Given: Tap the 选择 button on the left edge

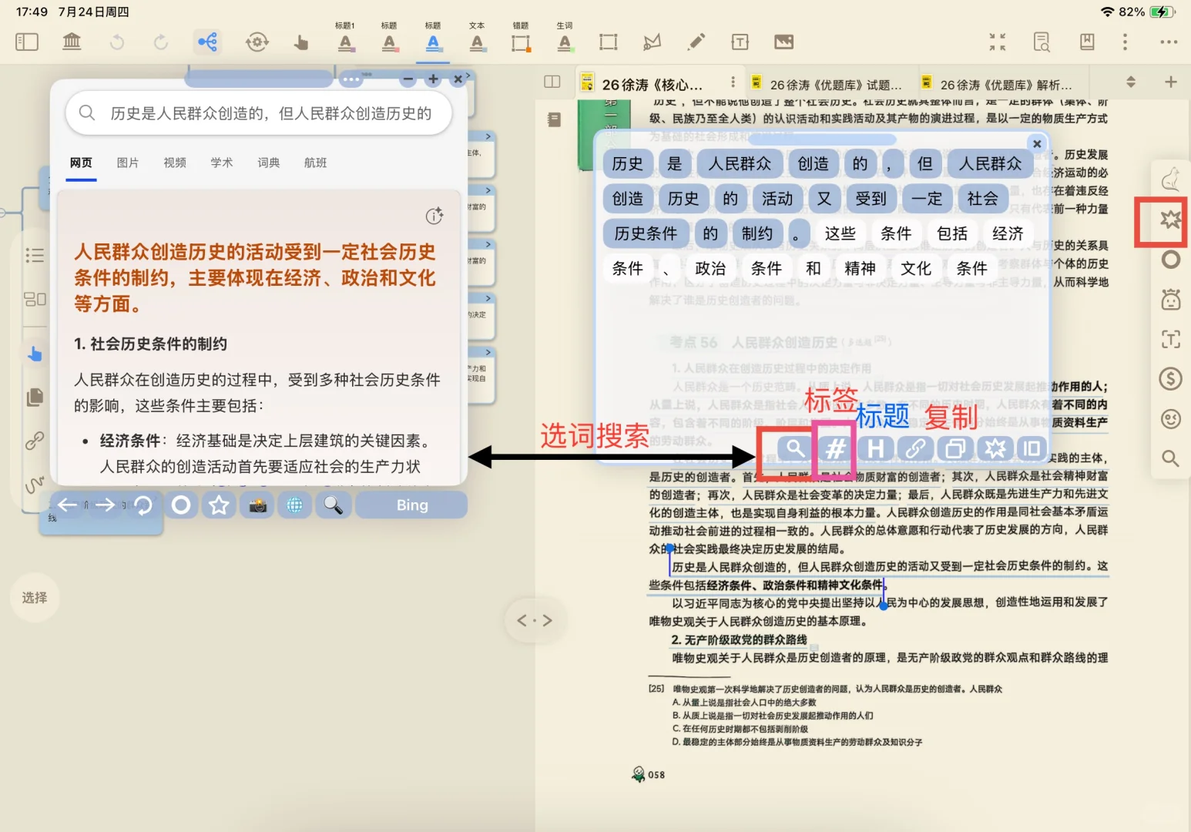Looking at the screenshot, I should 34,597.
